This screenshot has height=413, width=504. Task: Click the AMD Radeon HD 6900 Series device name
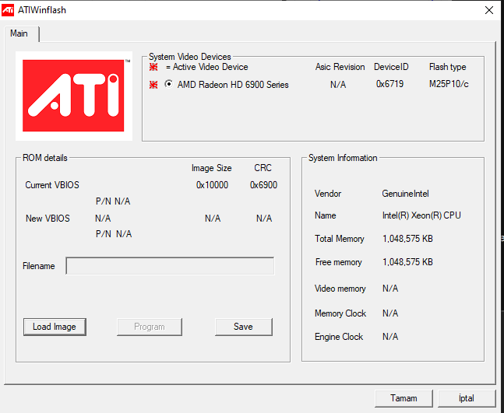pos(233,85)
